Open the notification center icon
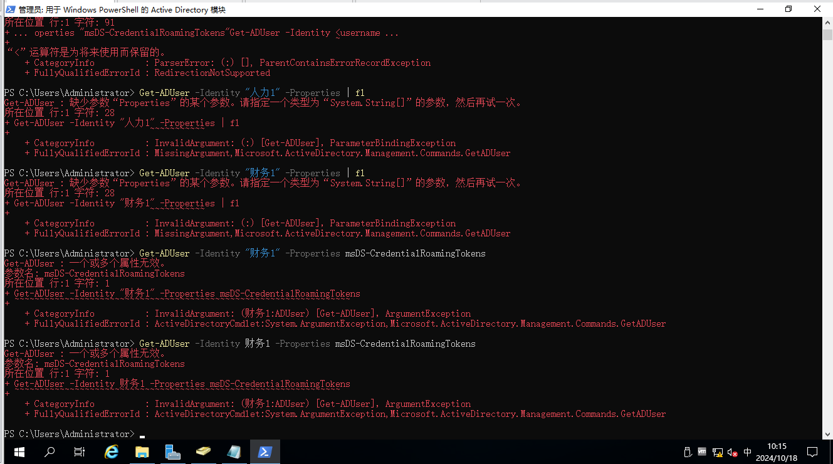The image size is (833, 464). (812, 451)
